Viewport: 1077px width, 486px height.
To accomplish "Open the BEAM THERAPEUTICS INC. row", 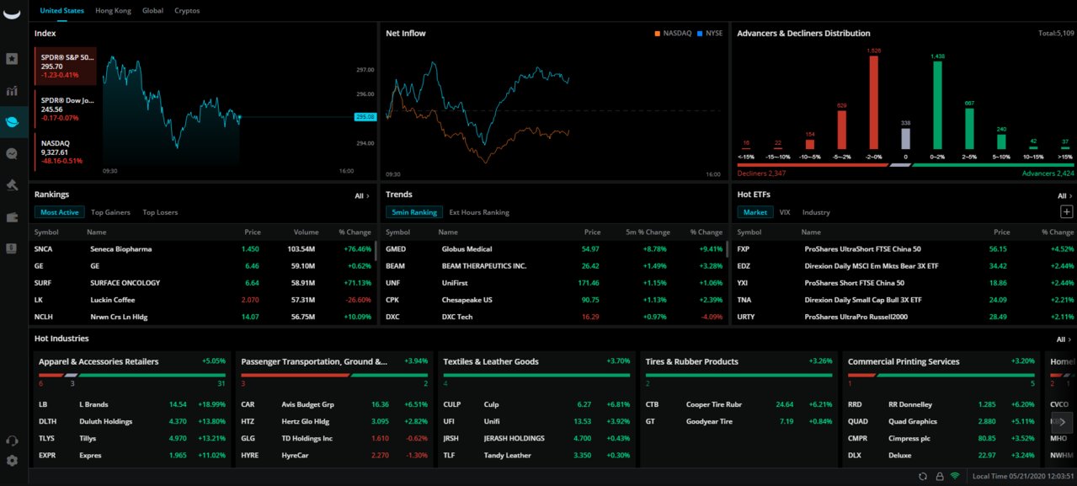I will click(x=553, y=266).
